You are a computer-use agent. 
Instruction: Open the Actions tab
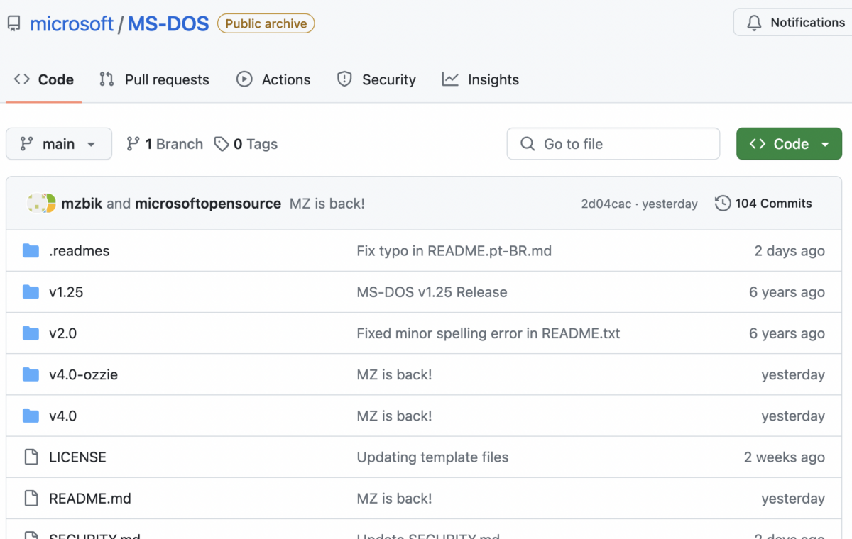273,79
